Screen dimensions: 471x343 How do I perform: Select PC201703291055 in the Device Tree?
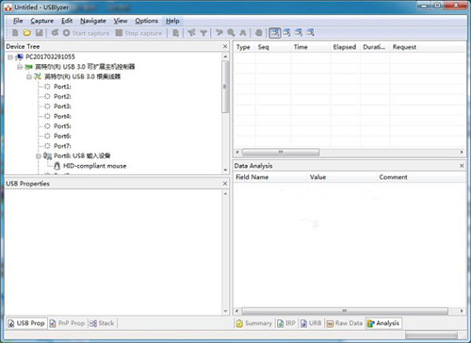click(50, 57)
